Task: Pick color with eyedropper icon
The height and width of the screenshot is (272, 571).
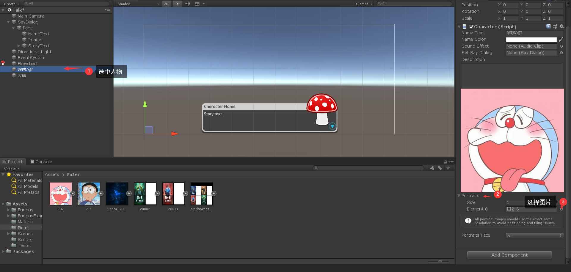Action: coord(561,40)
